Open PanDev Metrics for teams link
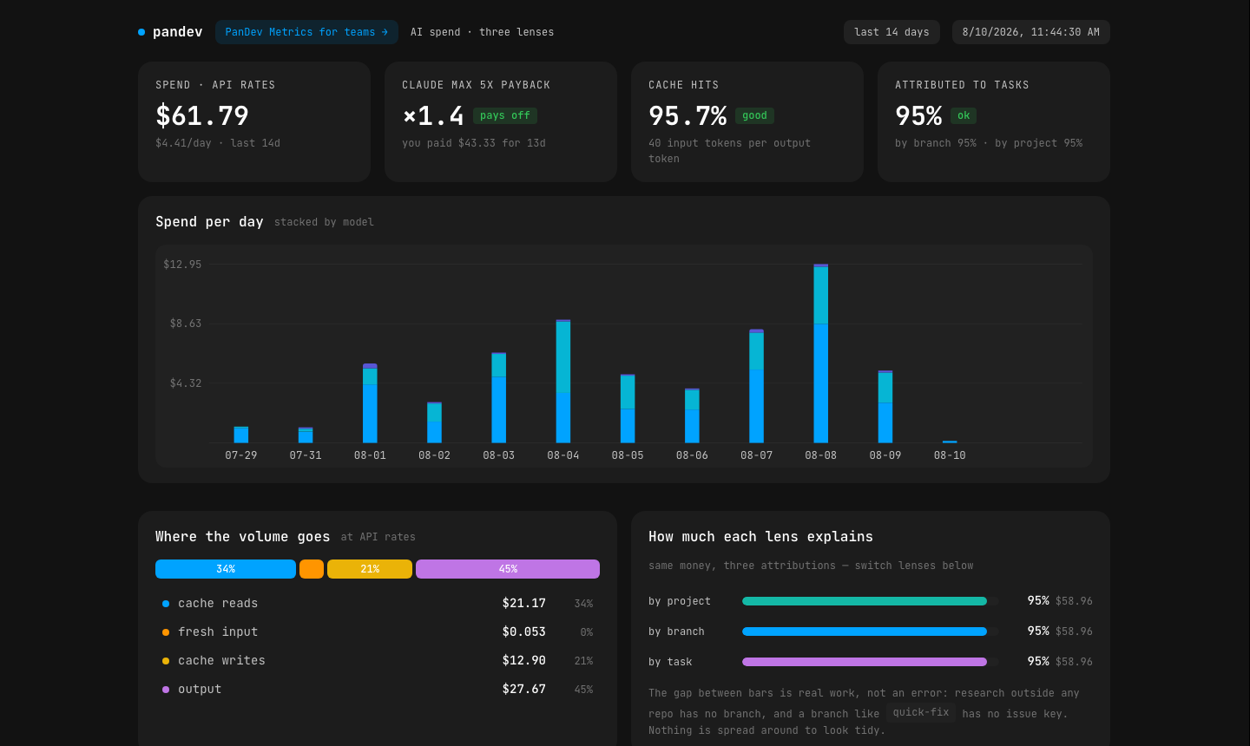This screenshot has width=1250, height=746. [x=306, y=32]
